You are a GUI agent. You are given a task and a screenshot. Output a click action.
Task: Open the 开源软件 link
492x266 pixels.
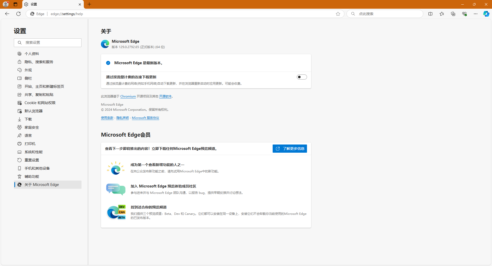[165, 96]
